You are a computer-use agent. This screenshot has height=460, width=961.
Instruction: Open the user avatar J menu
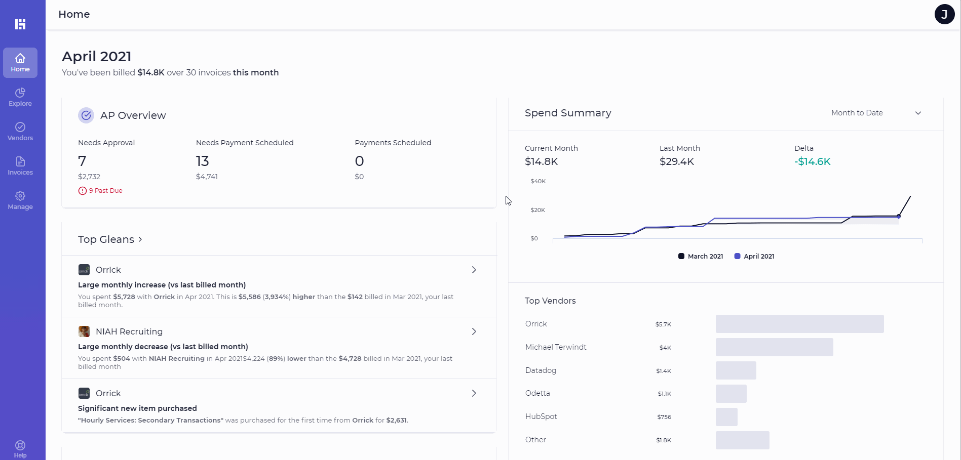coord(944,14)
